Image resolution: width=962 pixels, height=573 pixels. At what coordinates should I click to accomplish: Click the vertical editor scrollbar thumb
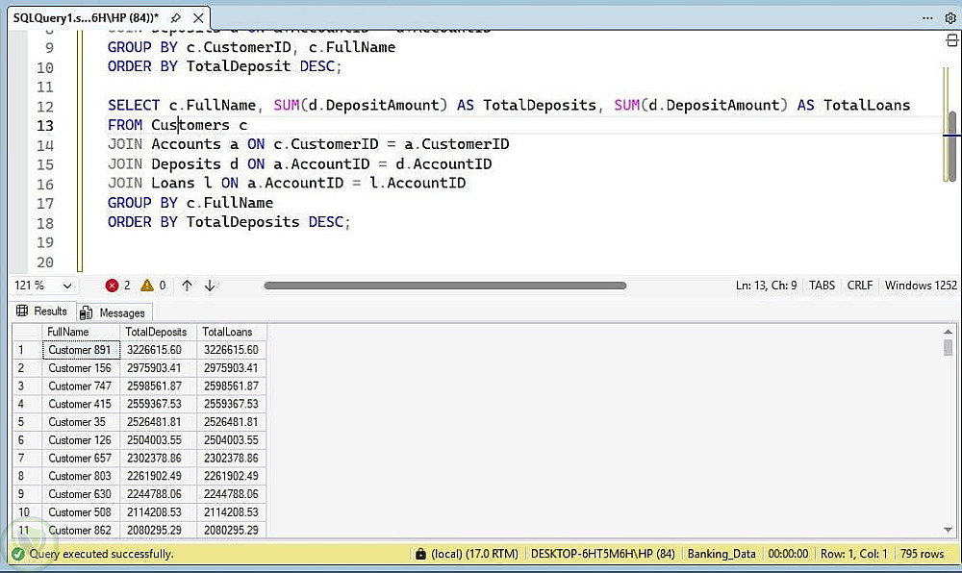click(x=951, y=146)
